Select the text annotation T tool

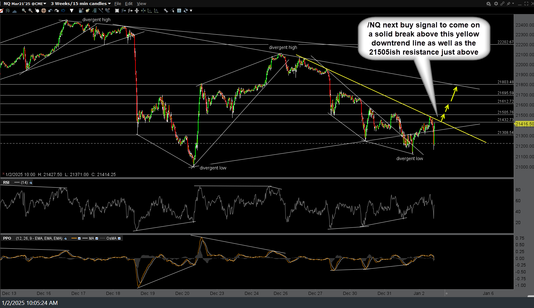point(179,11)
